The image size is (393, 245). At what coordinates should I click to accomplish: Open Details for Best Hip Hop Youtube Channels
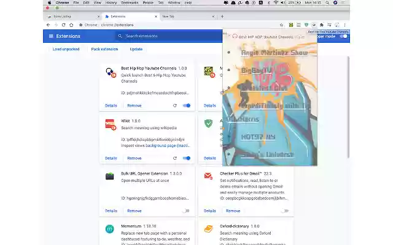tap(111, 106)
